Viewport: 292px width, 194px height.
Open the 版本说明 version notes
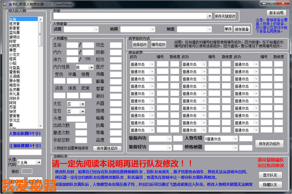pos(276,13)
